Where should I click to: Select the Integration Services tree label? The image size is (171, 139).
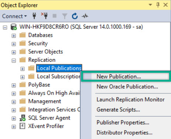(x=54, y=110)
